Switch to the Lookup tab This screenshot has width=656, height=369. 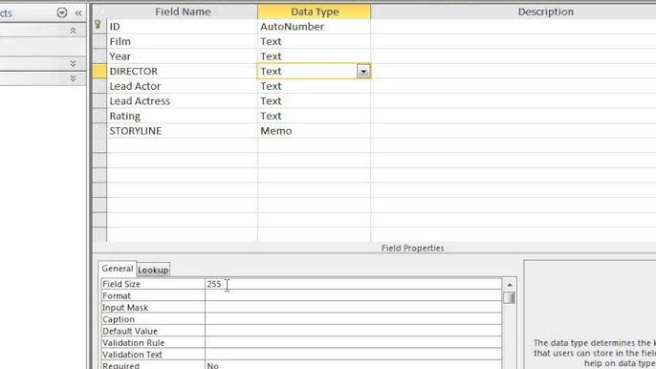coord(153,270)
